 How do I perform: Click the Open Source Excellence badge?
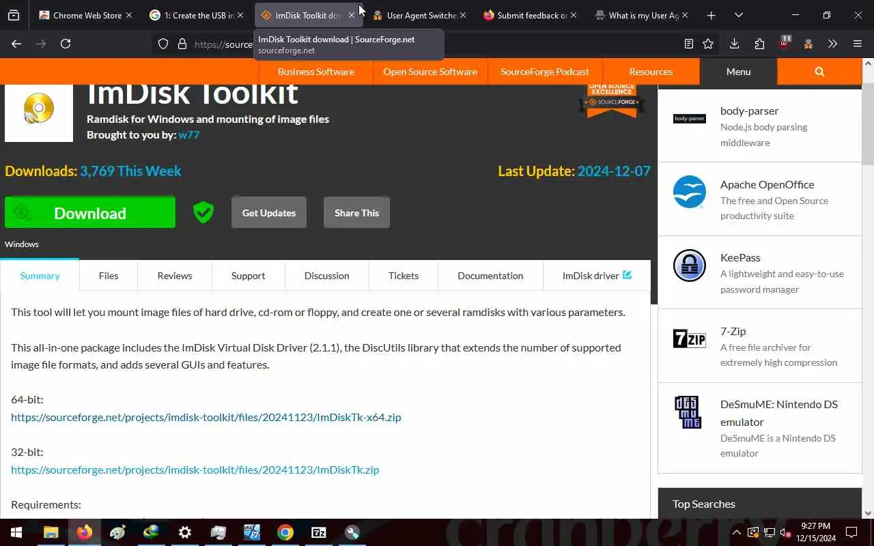(612, 101)
